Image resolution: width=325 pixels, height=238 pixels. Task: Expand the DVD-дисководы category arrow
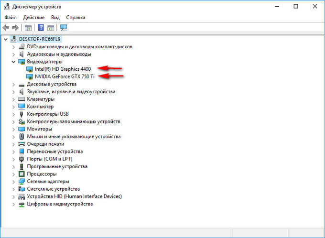(x=13, y=47)
